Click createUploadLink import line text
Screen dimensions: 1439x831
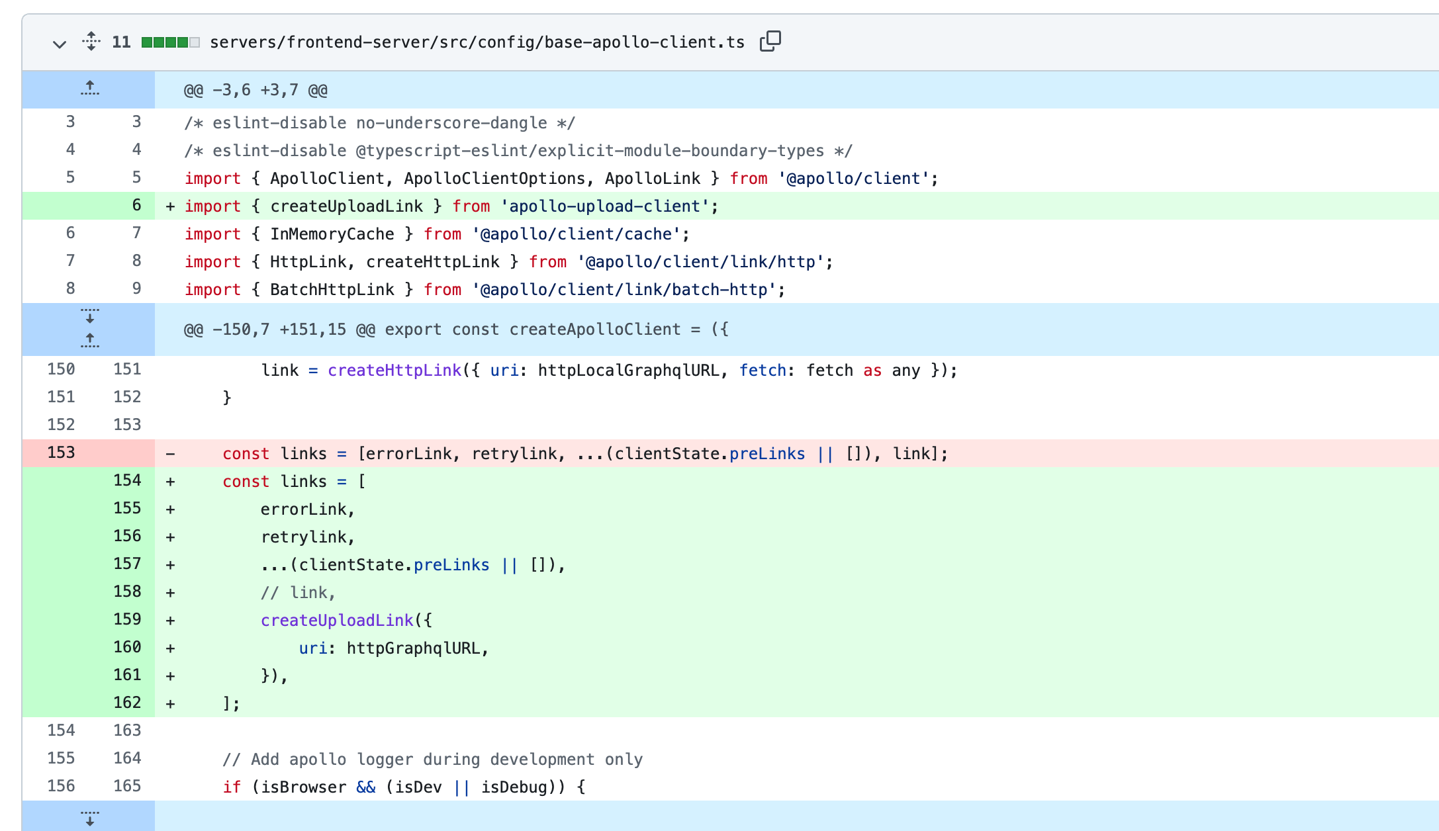[451, 206]
